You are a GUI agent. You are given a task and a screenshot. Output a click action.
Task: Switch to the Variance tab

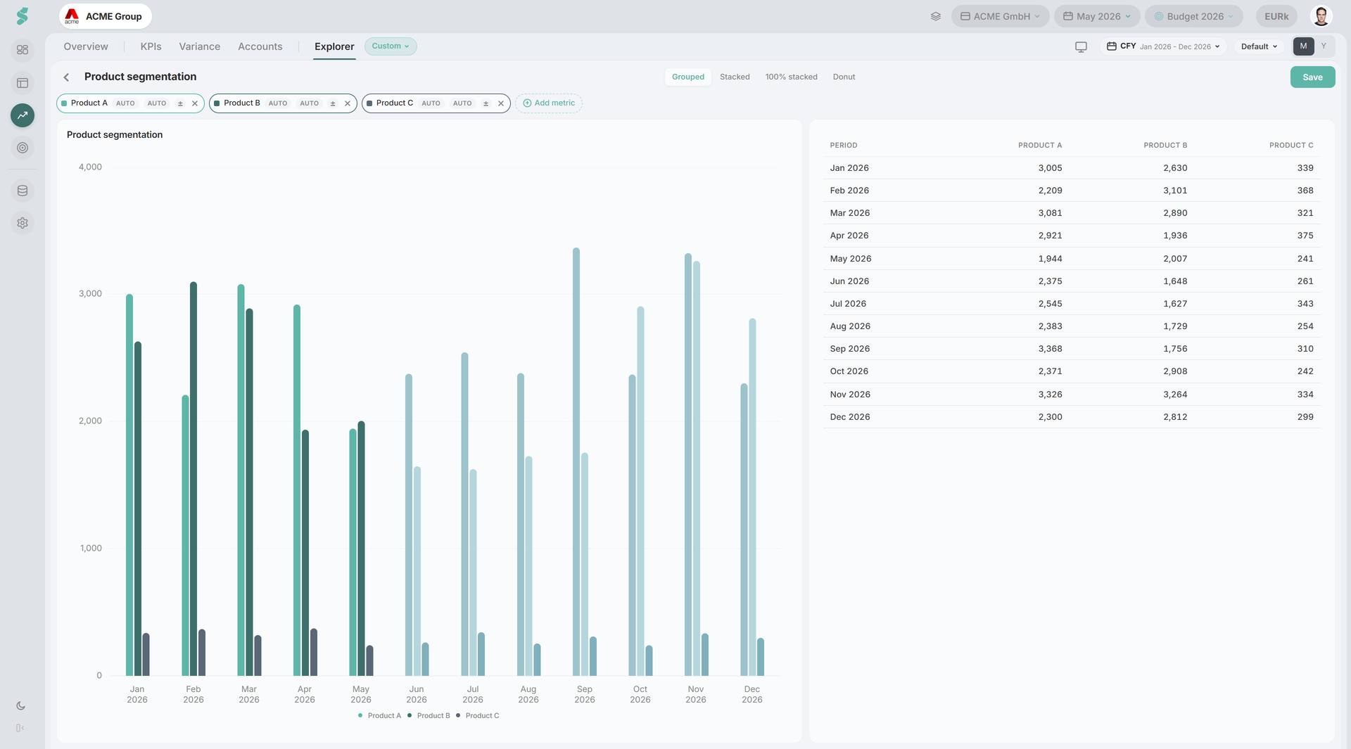click(199, 46)
